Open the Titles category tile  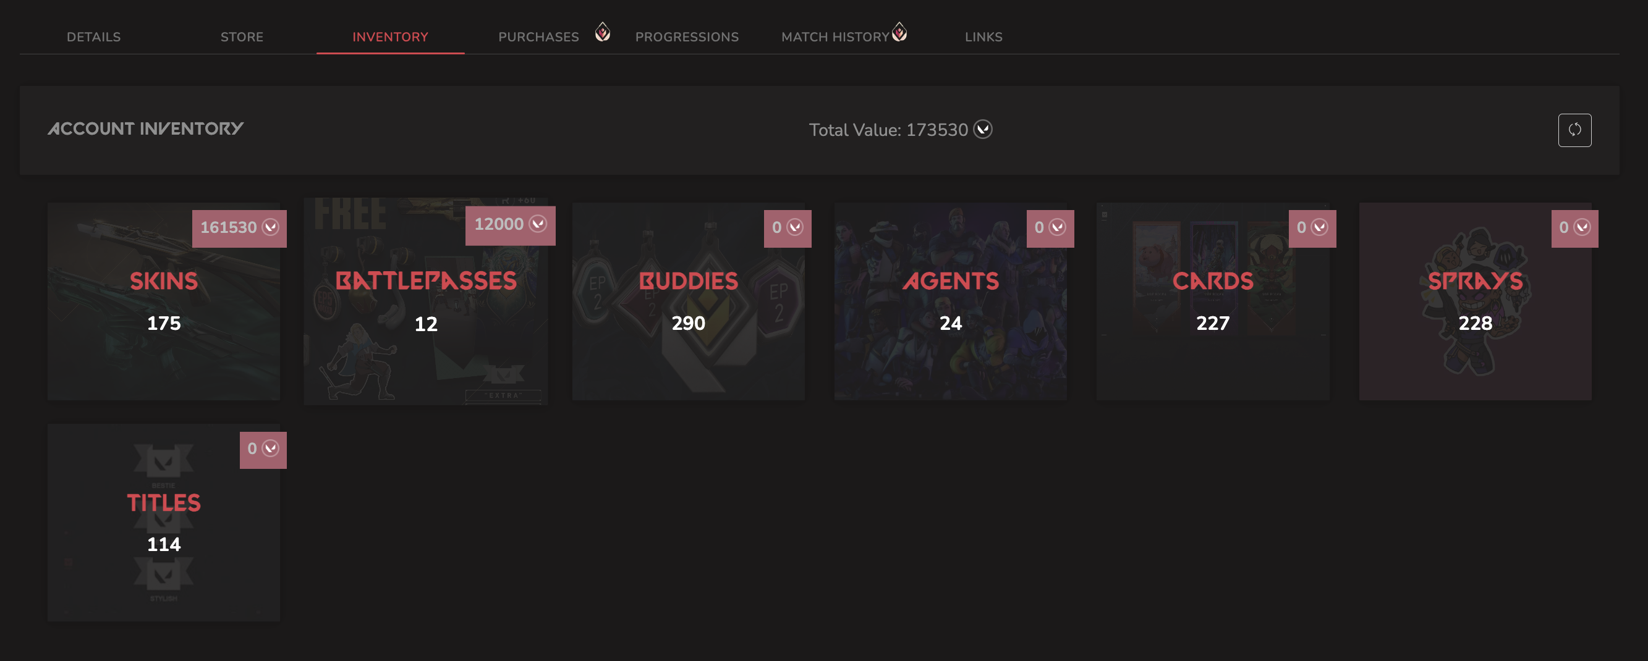[x=164, y=522]
